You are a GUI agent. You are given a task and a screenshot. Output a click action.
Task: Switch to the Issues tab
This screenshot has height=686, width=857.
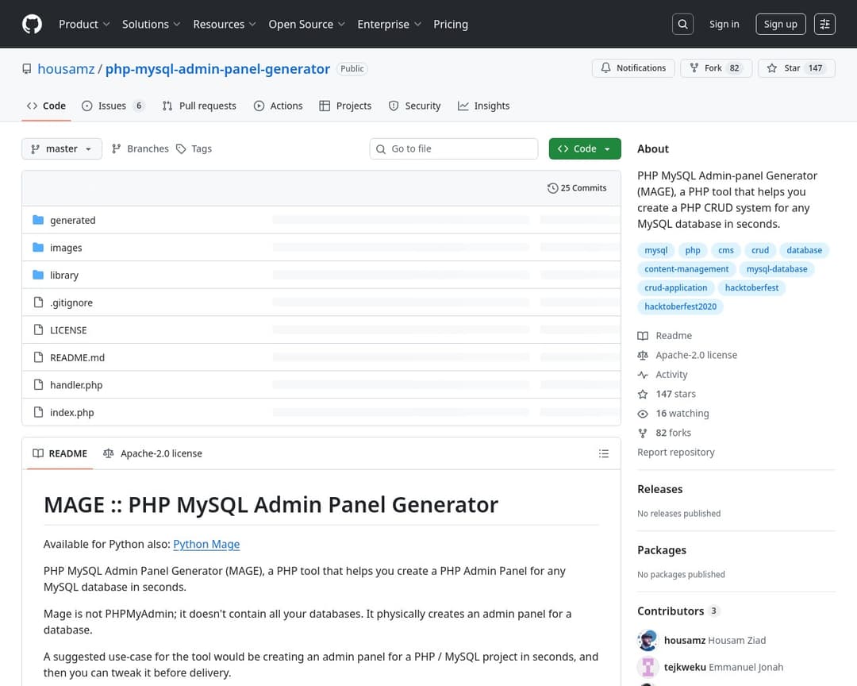coord(113,106)
